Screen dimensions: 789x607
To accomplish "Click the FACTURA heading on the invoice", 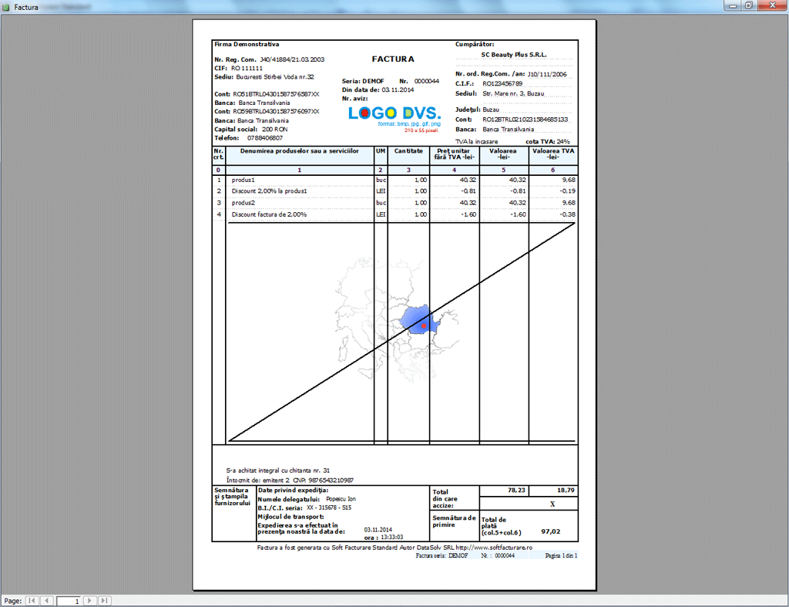I will point(393,59).
